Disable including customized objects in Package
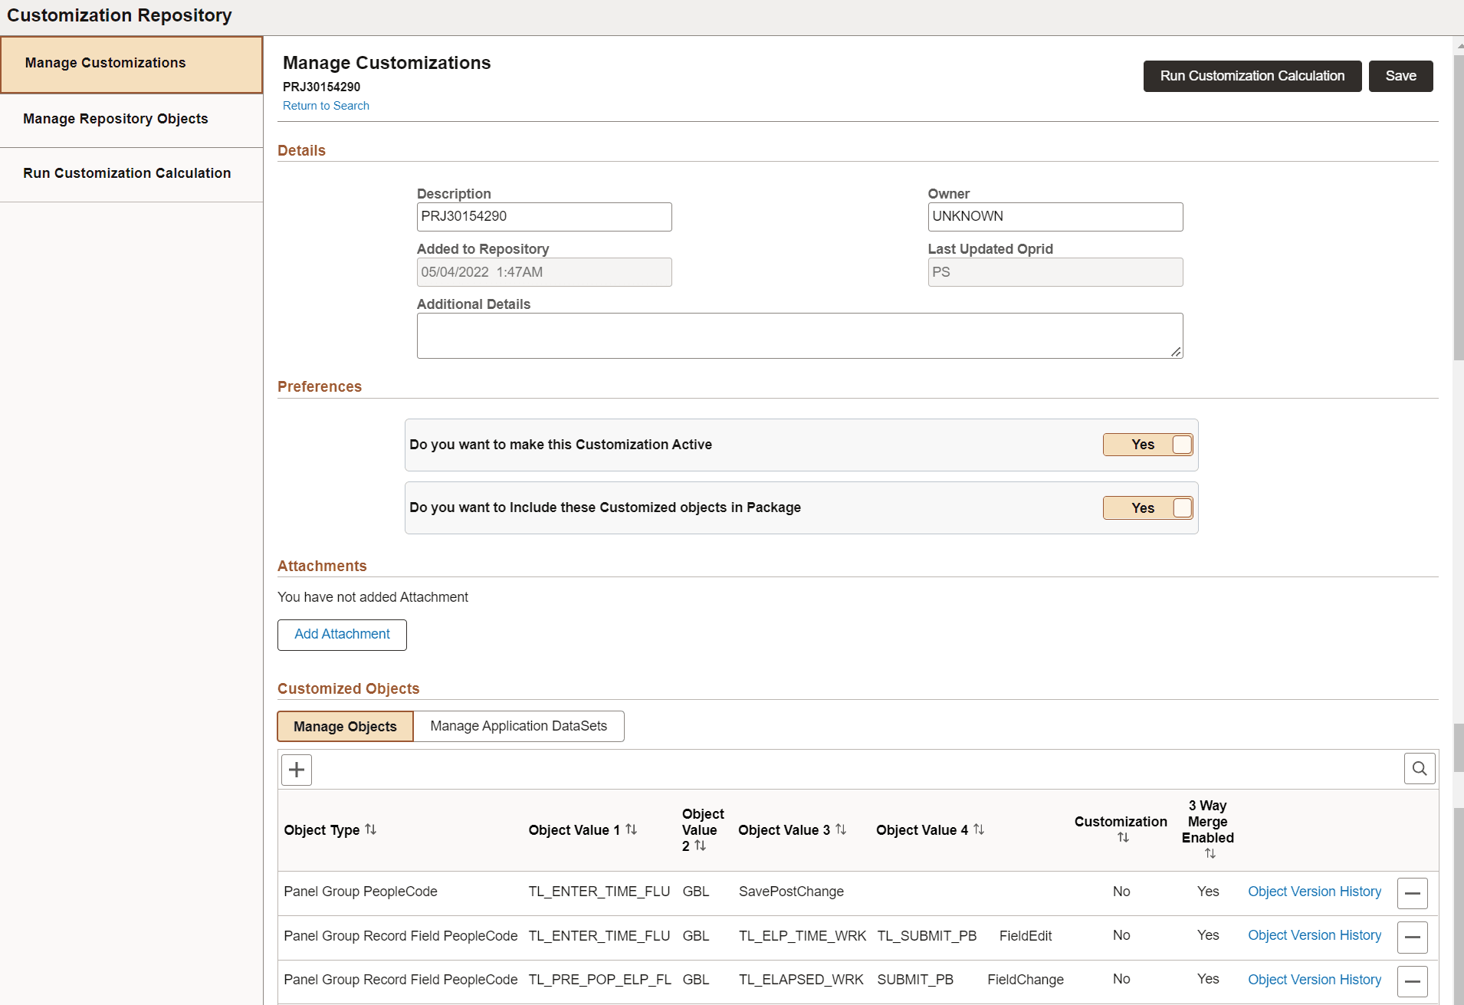 (x=1147, y=507)
